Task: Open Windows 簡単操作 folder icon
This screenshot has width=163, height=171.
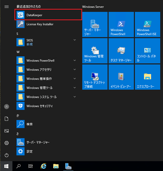Action: pos(21,79)
